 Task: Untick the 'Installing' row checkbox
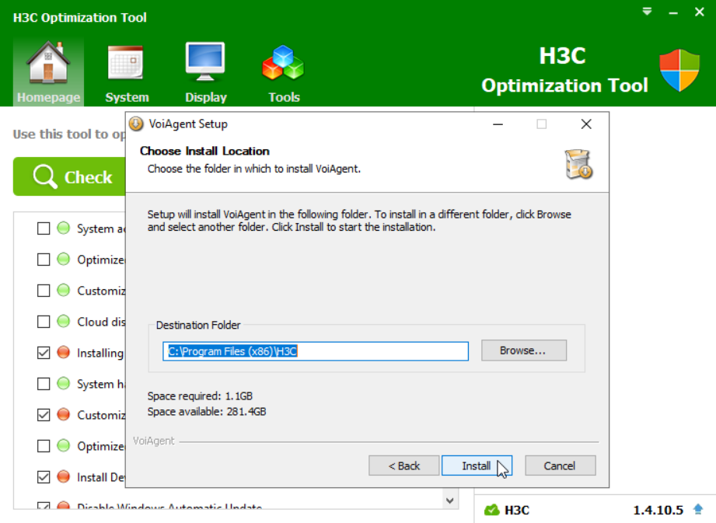[x=44, y=352]
